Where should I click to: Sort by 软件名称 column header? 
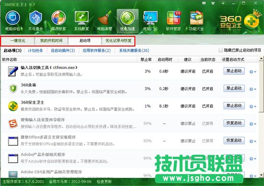[10, 60]
